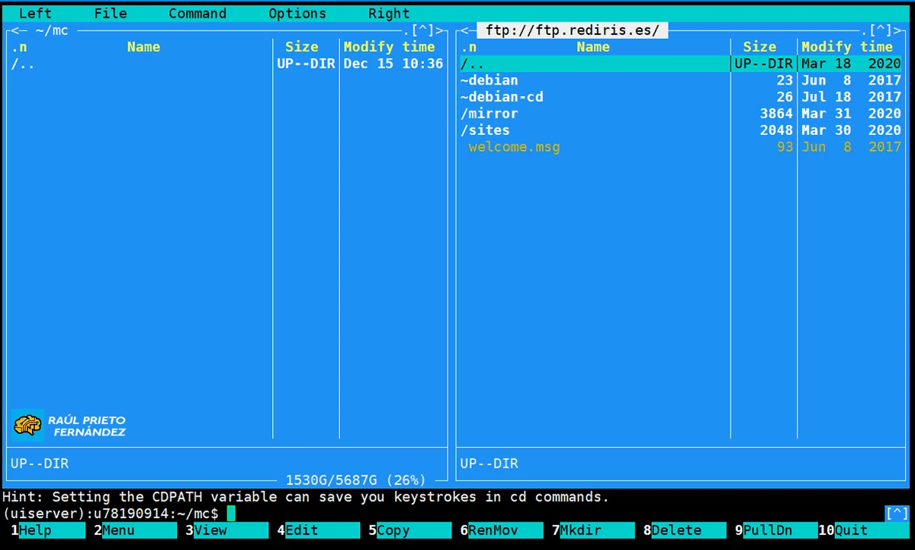Select the ~debian-cd symlink entry
Screen dimensions: 915x550
coord(502,97)
